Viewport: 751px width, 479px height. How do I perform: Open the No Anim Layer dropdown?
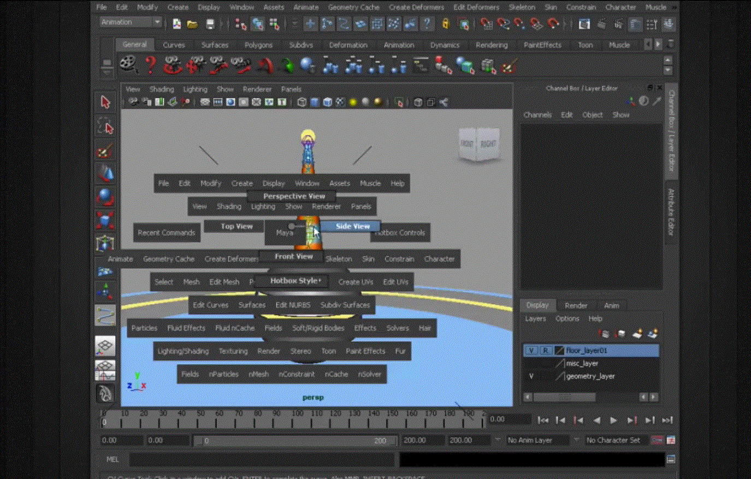click(x=538, y=440)
